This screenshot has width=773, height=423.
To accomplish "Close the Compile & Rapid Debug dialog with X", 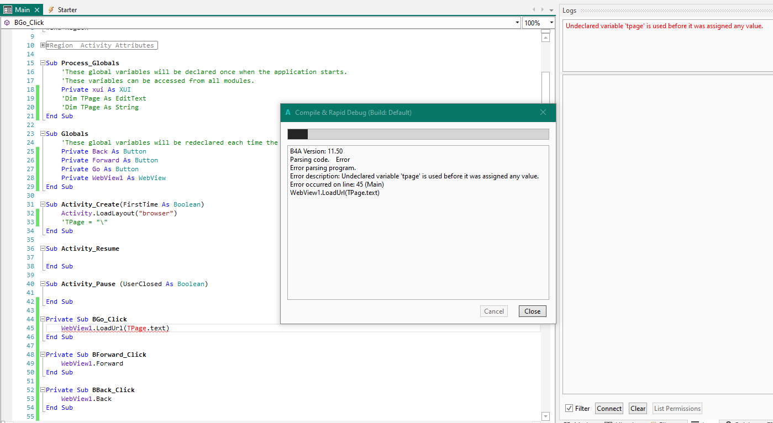I will 543,113.
